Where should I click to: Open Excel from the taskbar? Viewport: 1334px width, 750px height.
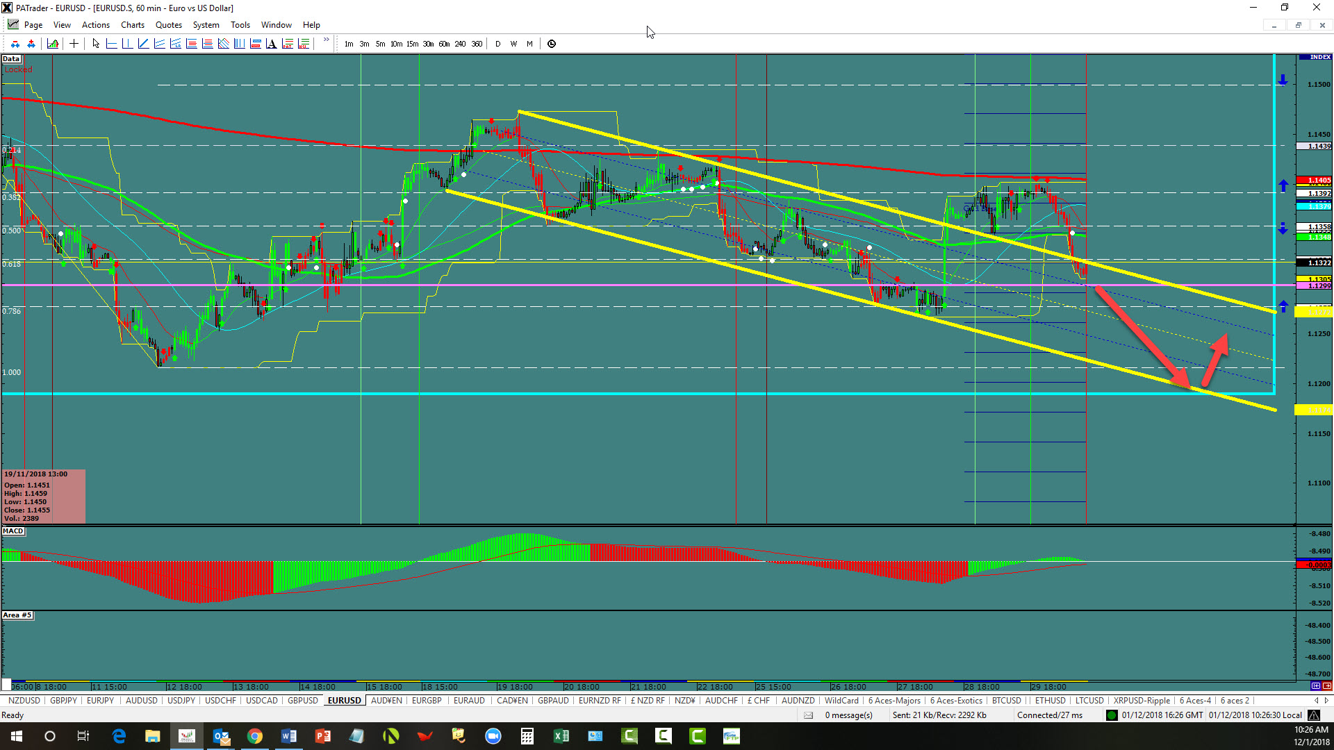[x=561, y=736]
